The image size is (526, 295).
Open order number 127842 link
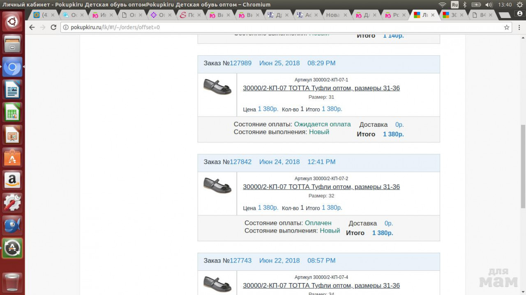(x=240, y=162)
